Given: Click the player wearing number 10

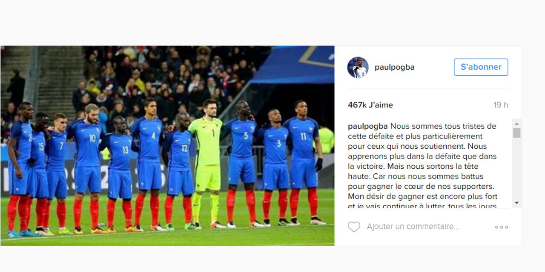Looking at the screenshot, I should tap(88, 169).
